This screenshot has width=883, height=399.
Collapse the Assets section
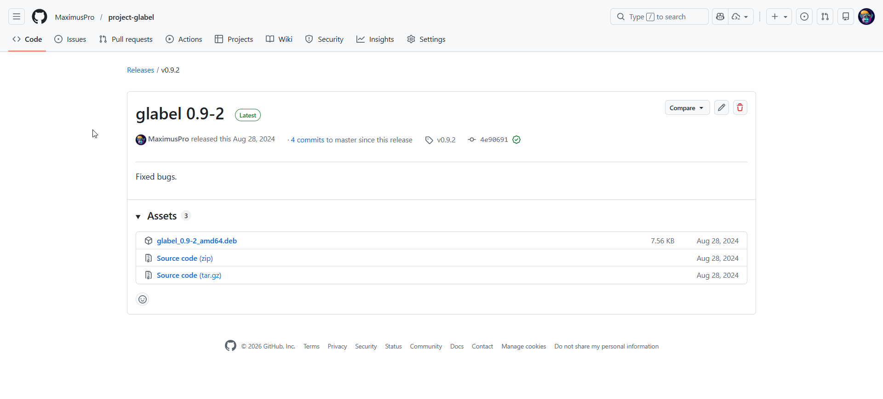(138, 216)
